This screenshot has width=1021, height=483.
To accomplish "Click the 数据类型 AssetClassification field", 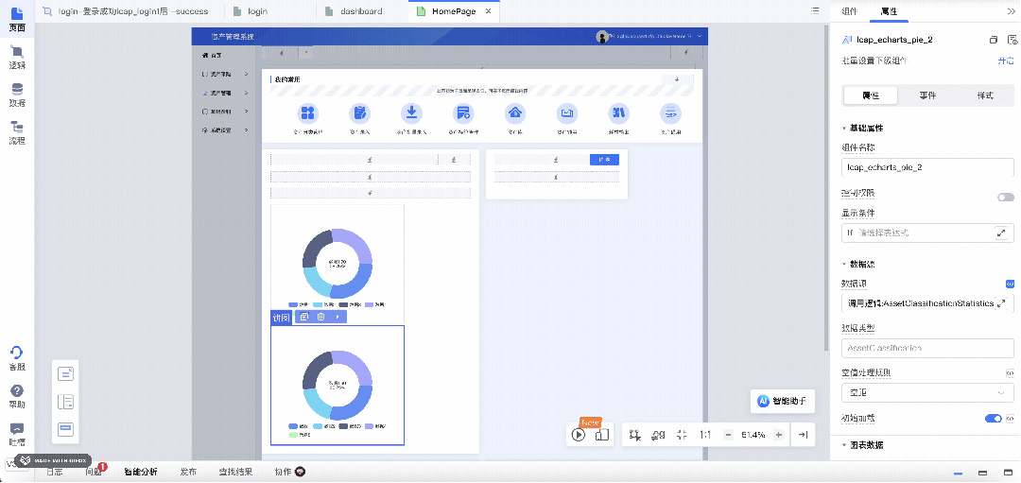I will (927, 348).
